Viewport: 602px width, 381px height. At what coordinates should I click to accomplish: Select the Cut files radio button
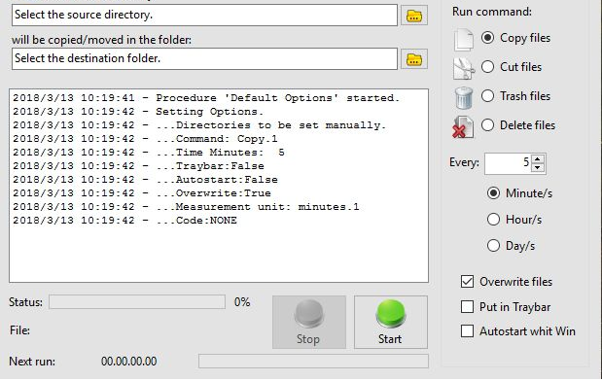coord(487,67)
